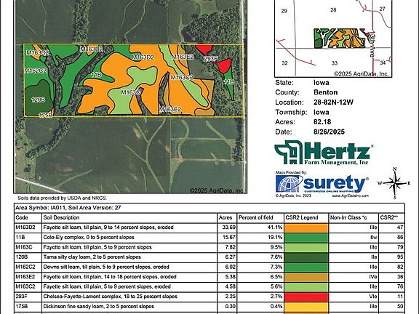Click the location value 28-82N-12W

333,102
